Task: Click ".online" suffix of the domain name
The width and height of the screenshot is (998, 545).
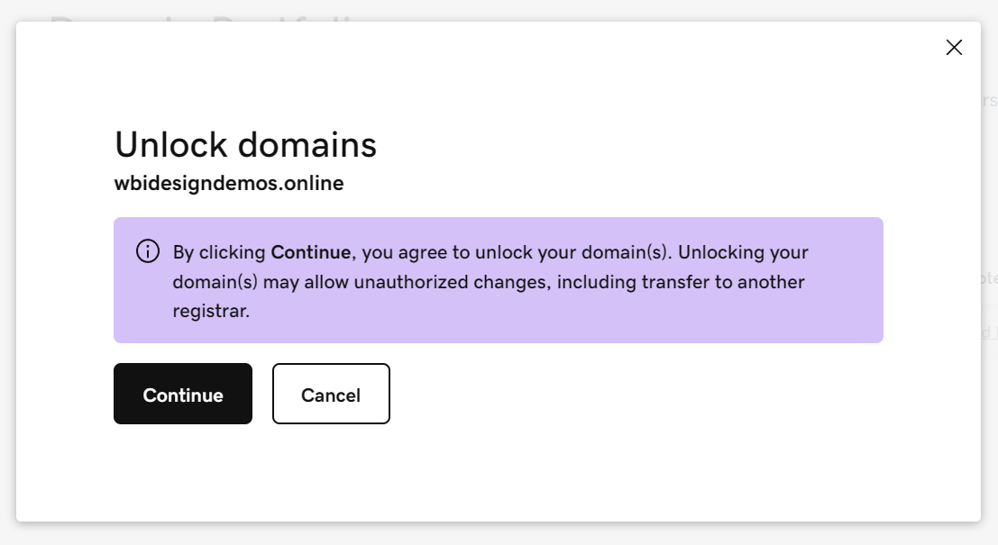Action: click(x=315, y=184)
